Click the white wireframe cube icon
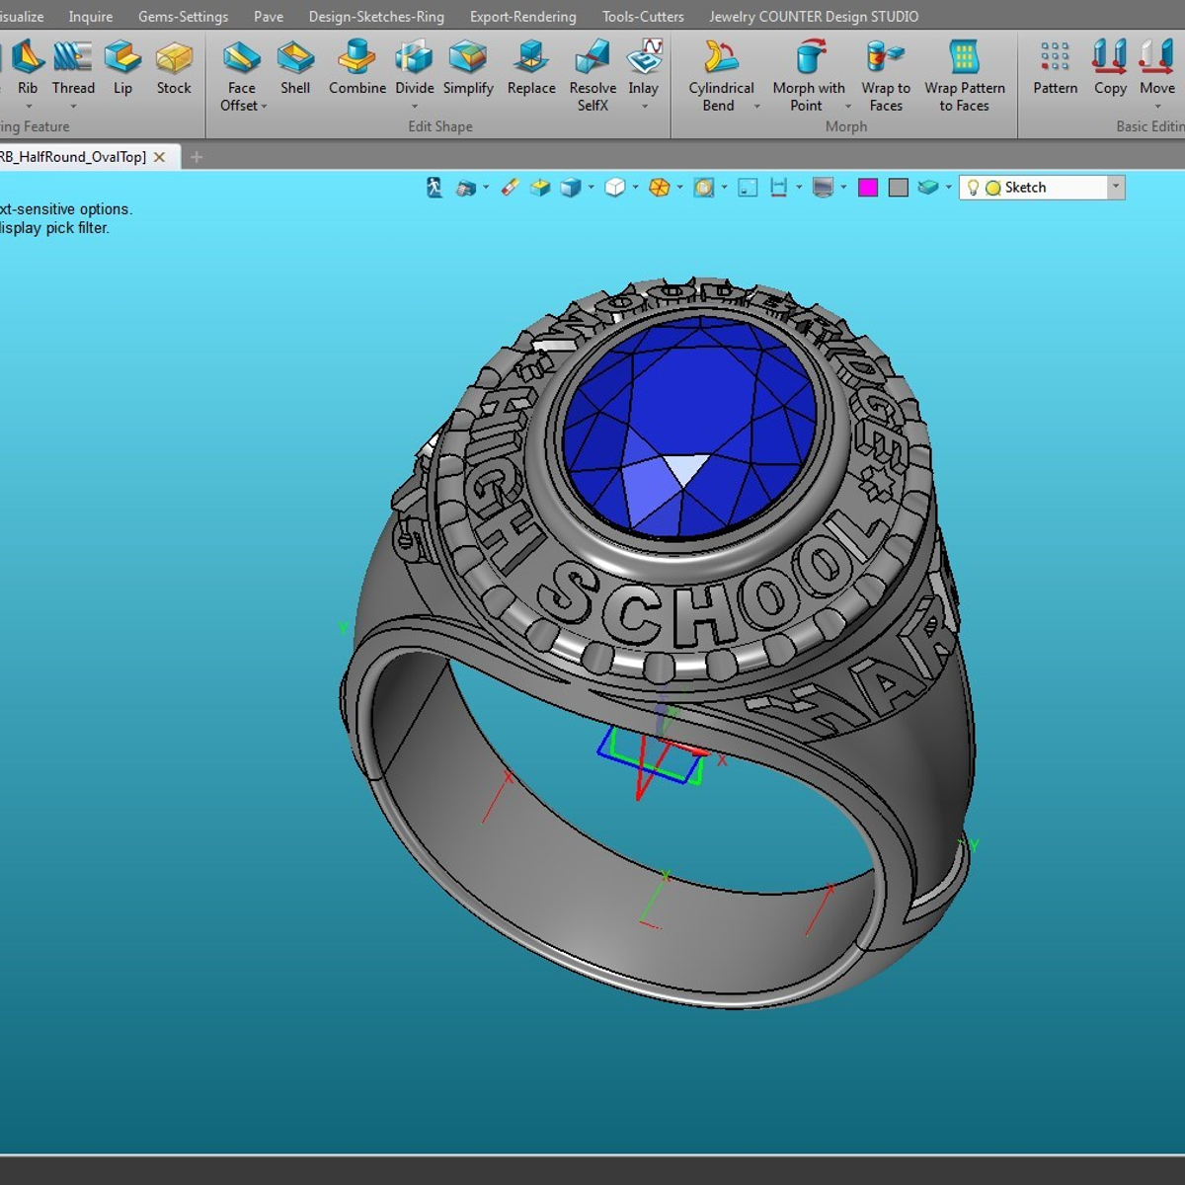 click(614, 188)
